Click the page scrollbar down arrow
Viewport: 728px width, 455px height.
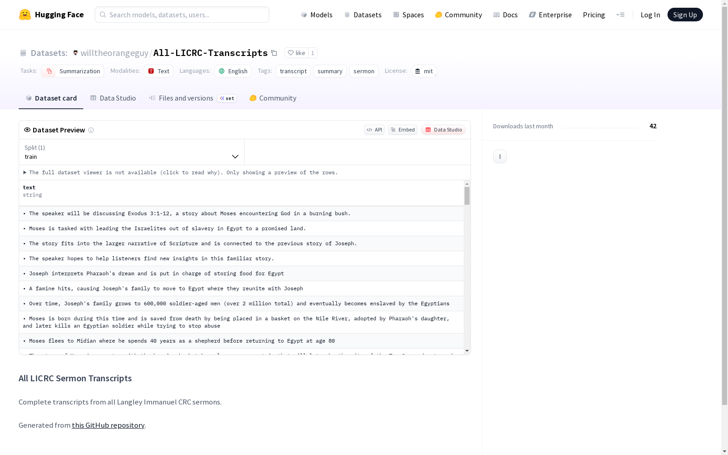point(724,451)
